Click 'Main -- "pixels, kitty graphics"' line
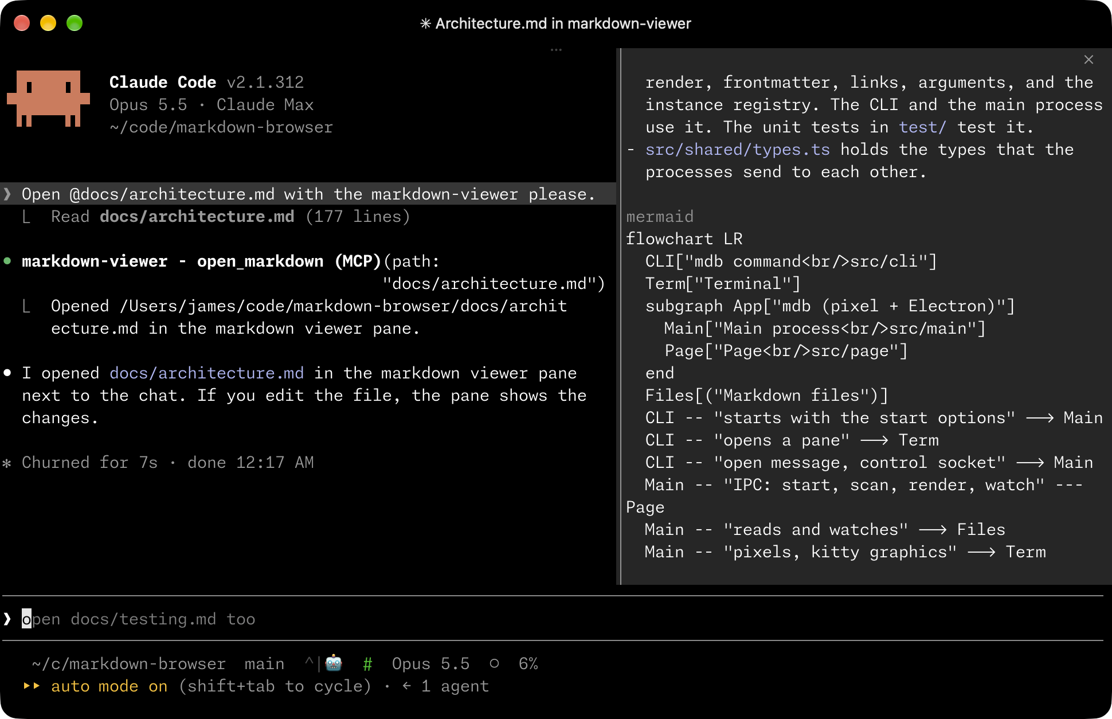The width and height of the screenshot is (1112, 719). point(845,552)
